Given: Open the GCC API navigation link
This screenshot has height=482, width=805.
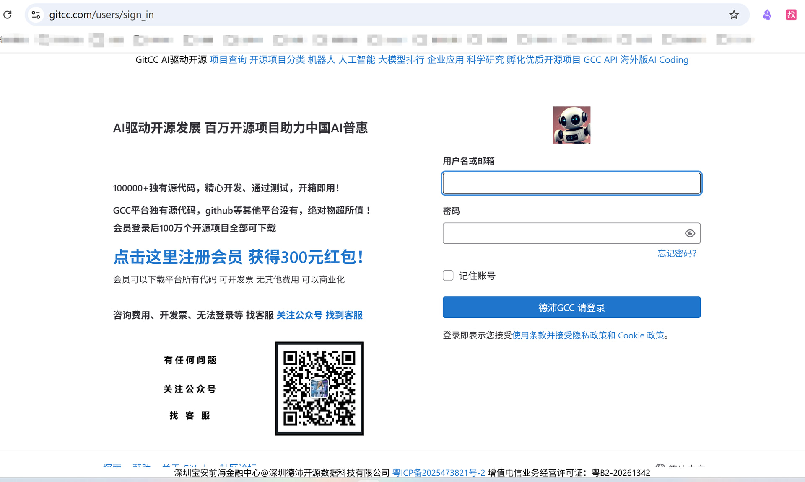Looking at the screenshot, I should click(600, 60).
